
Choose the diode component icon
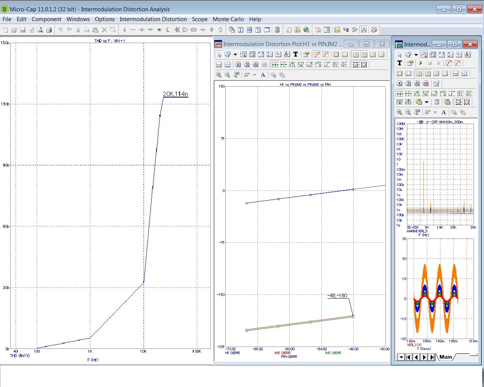pyautogui.click(x=159, y=30)
